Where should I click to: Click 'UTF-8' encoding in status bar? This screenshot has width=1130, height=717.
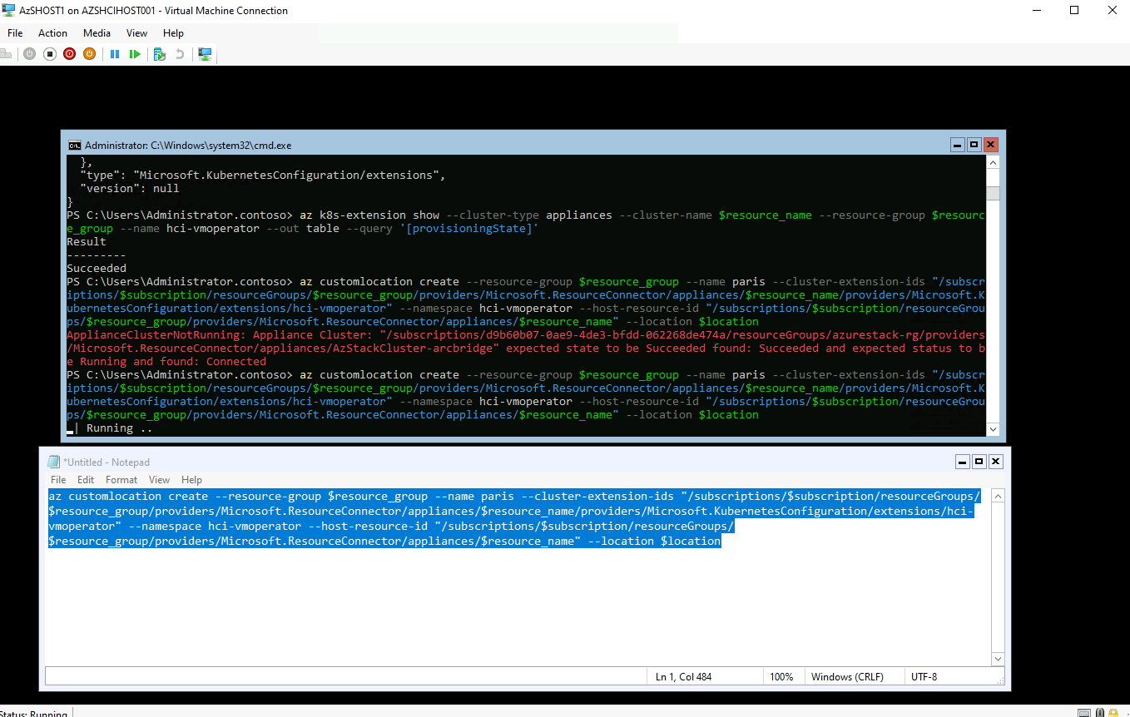924,676
